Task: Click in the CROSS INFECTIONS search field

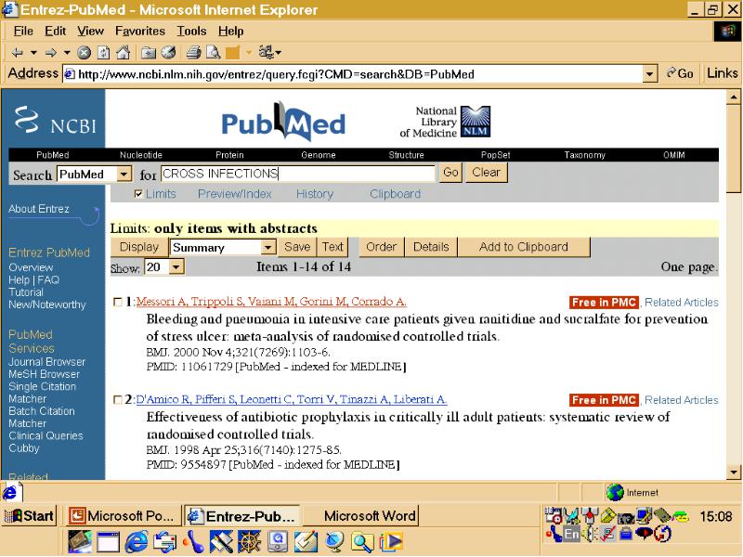Action: click(297, 174)
